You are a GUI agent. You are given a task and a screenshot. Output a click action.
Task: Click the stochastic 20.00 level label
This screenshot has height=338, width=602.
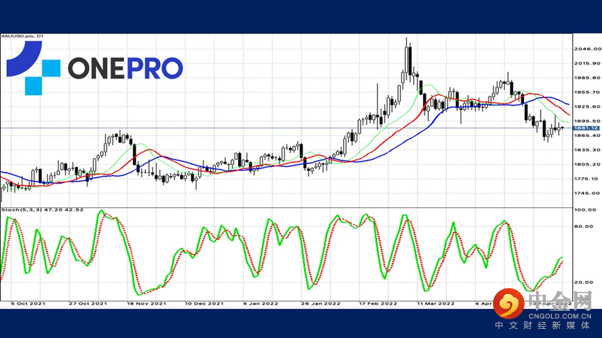[x=584, y=282]
